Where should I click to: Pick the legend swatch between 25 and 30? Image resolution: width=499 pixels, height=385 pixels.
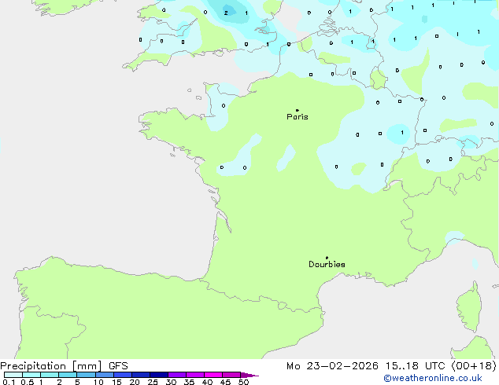coord(159,375)
